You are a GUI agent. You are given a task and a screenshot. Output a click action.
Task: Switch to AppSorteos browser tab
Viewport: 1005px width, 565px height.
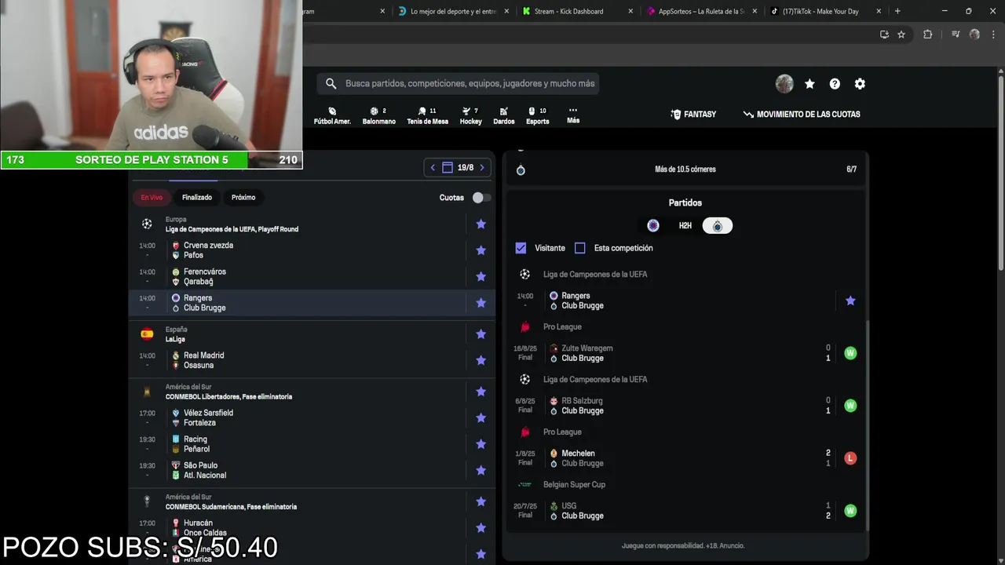[x=700, y=11]
